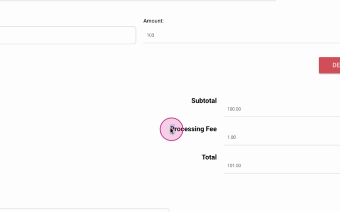Click the word Fee in Processing Fee
Image resolution: width=340 pixels, height=212 pixels.
point(210,129)
